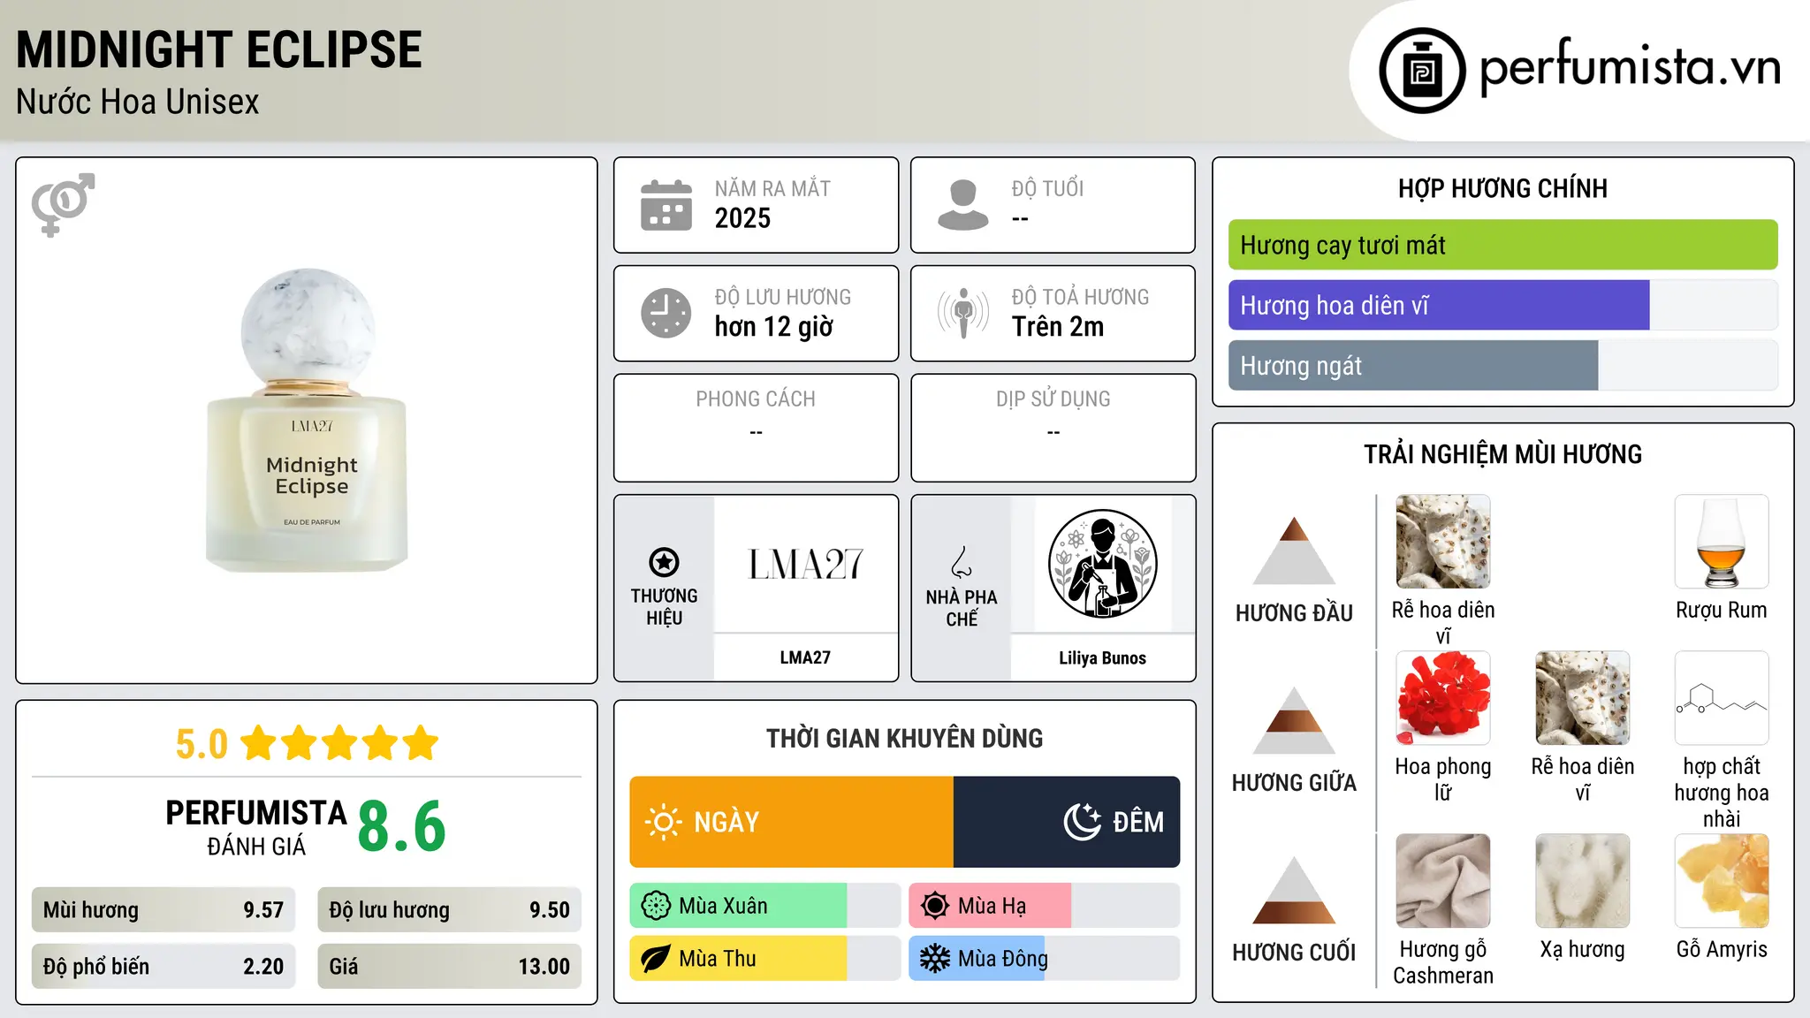This screenshot has width=1810, height=1018.
Task: Open the Rễ hoa diên vĩ top note image
Action: pyautogui.click(x=1443, y=542)
